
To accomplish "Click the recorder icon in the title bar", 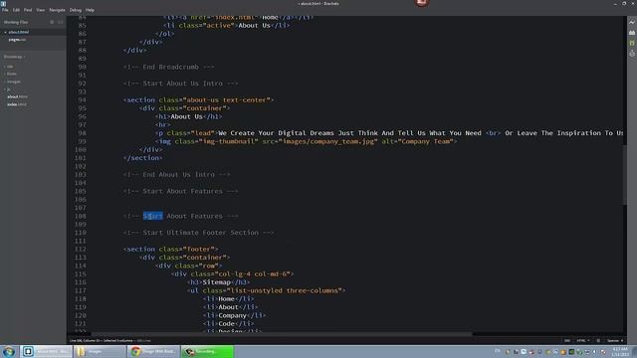I will click(422, 3).
